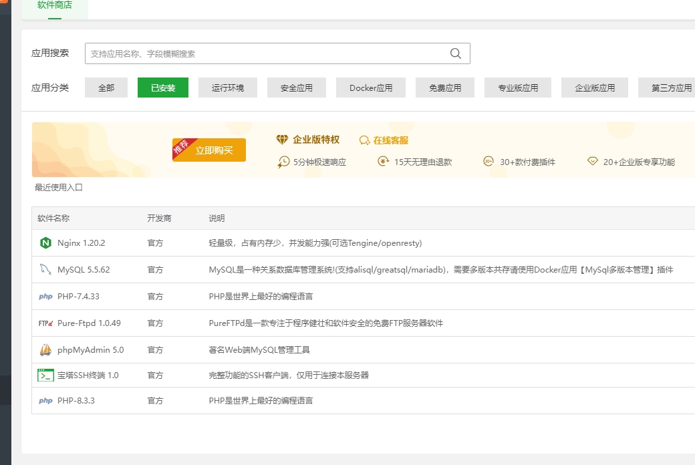Viewport: 695px width, 465px height.
Task: Click 著名Web端MySQL管理工具 description
Action: tap(259, 349)
